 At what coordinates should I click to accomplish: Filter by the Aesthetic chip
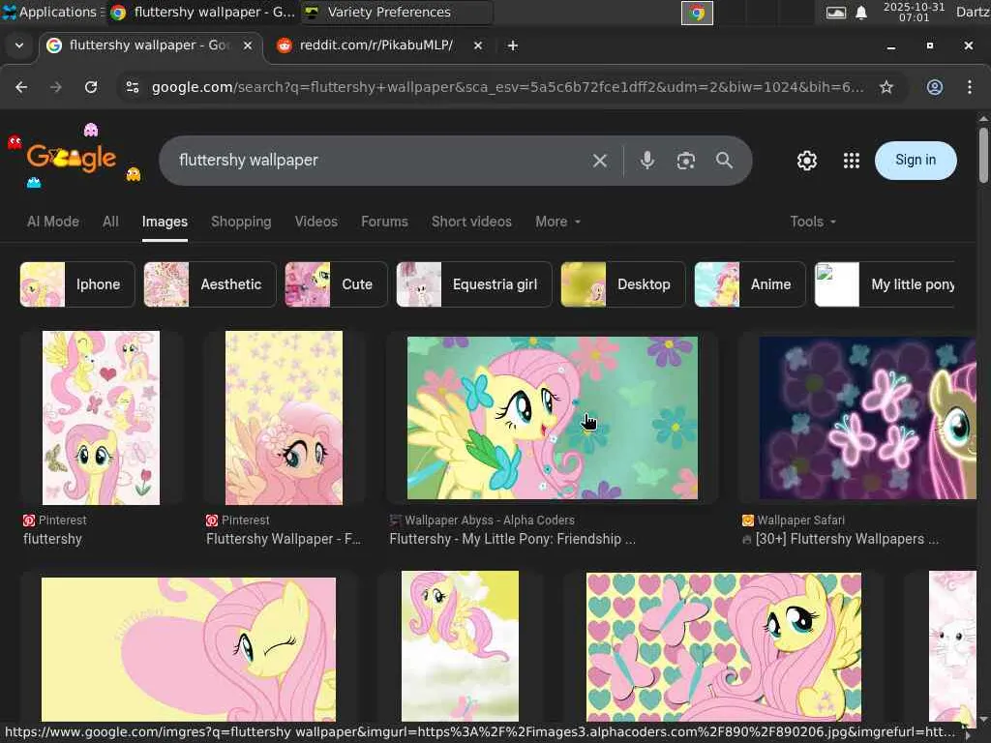tap(210, 284)
